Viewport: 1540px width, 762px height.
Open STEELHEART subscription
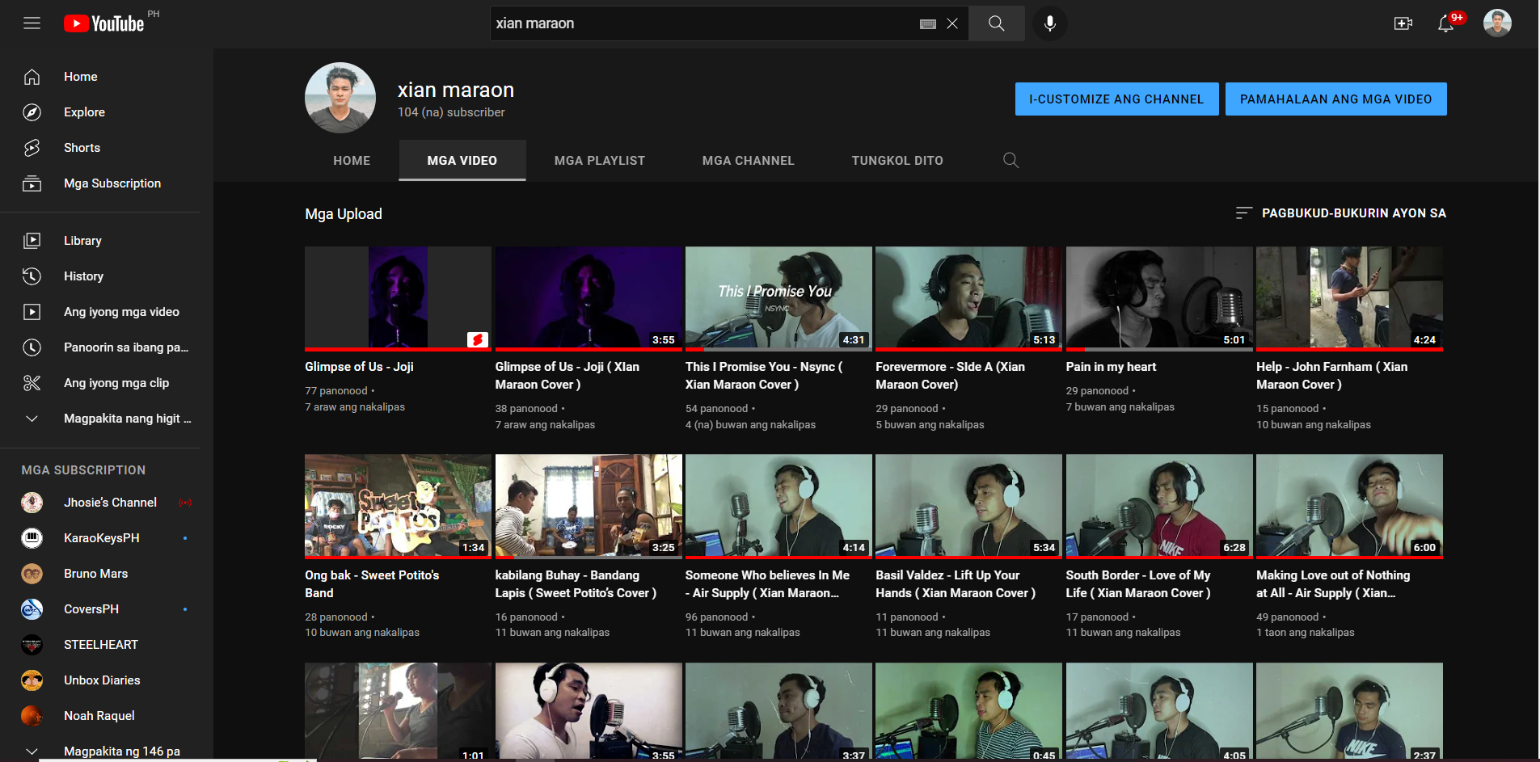point(107,645)
